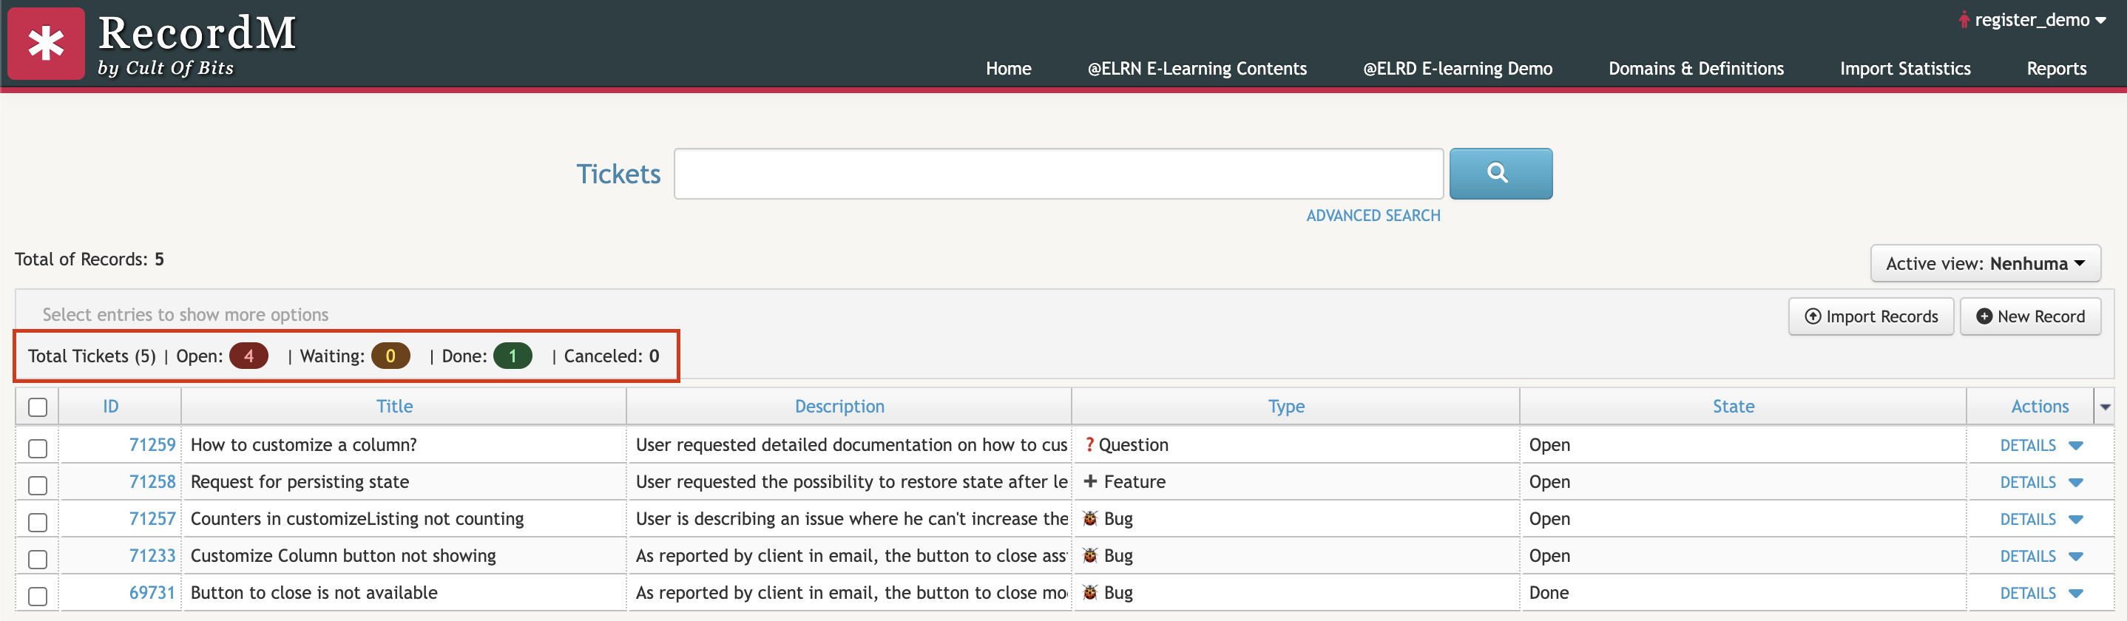Image resolution: width=2127 pixels, height=621 pixels.
Task: Click the plus Feature icon in row 71258
Action: (x=1090, y=481)
